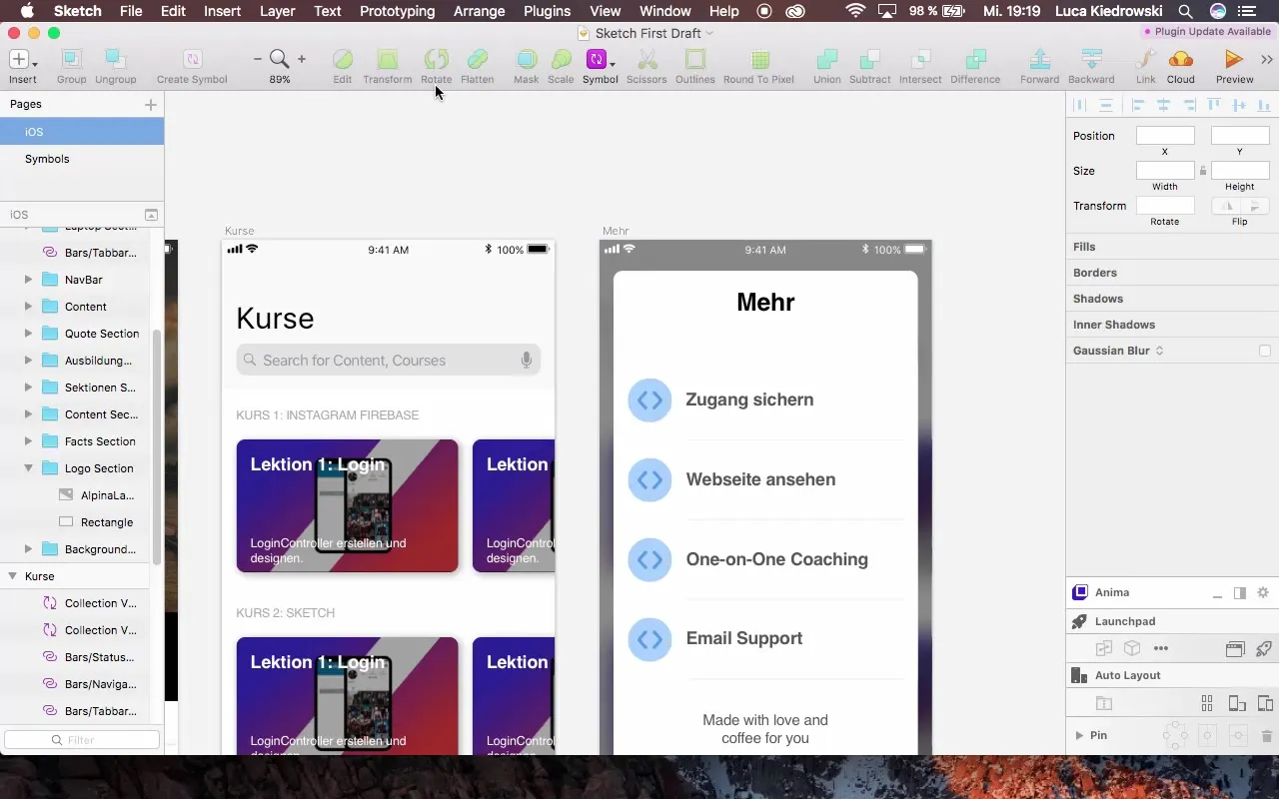Image resolution: width=1279 pixels, height=799 pixels.
Task: Expand the NavBar layer group
Action: tap(28, 280)
